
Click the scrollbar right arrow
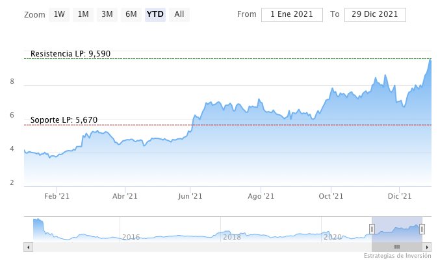pos(427,247)
